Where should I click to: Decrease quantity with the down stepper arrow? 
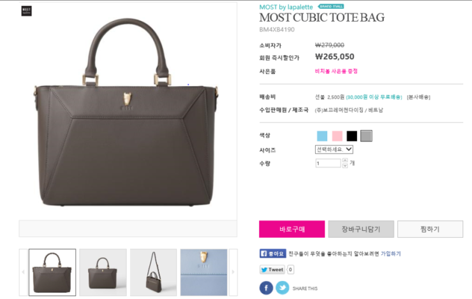(345, 166)
